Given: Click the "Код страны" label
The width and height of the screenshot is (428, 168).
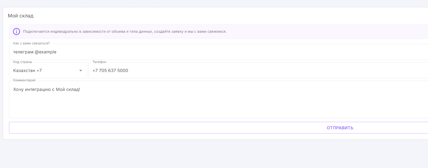Looking at the screenshot, I should (x=23, y=62).
